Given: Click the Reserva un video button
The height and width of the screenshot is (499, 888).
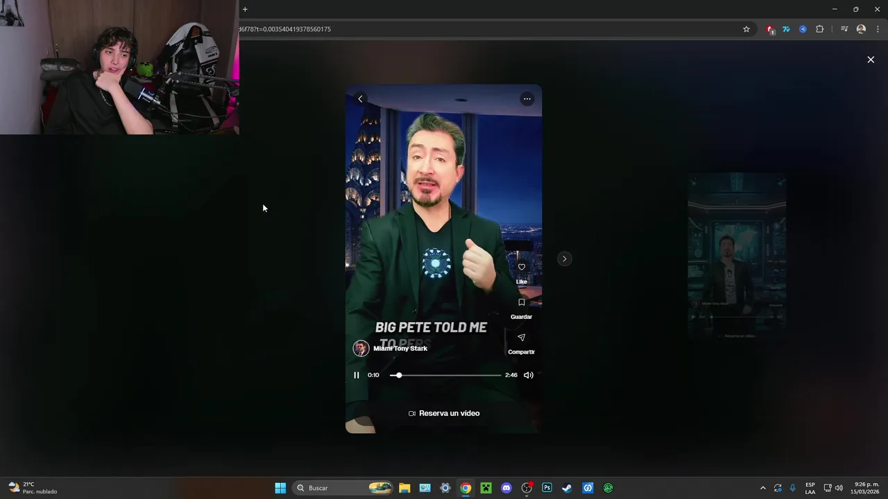Looking at the screenshot, I should point(444,413).
